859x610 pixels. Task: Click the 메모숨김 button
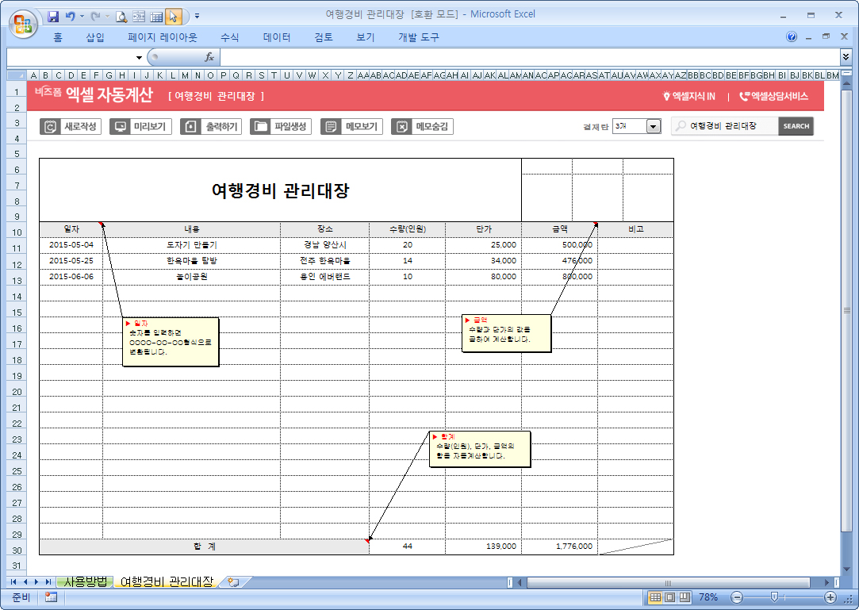click(422, 127)
